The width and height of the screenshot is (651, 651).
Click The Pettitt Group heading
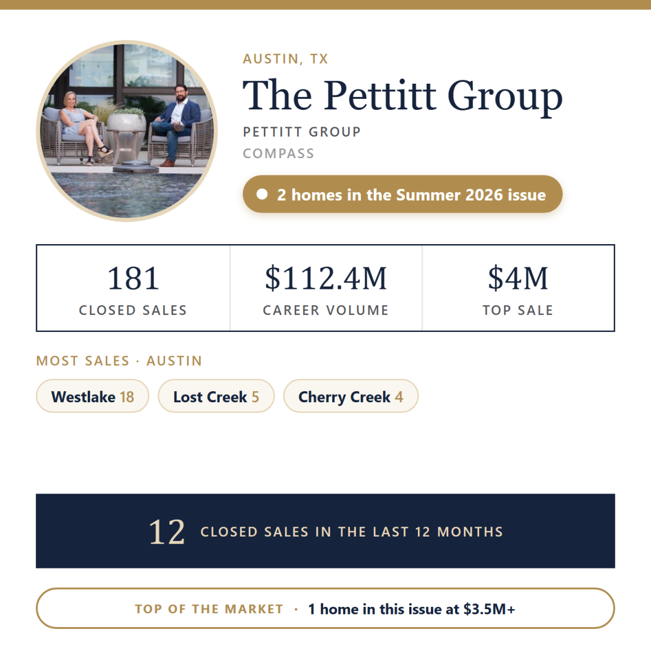402,95
